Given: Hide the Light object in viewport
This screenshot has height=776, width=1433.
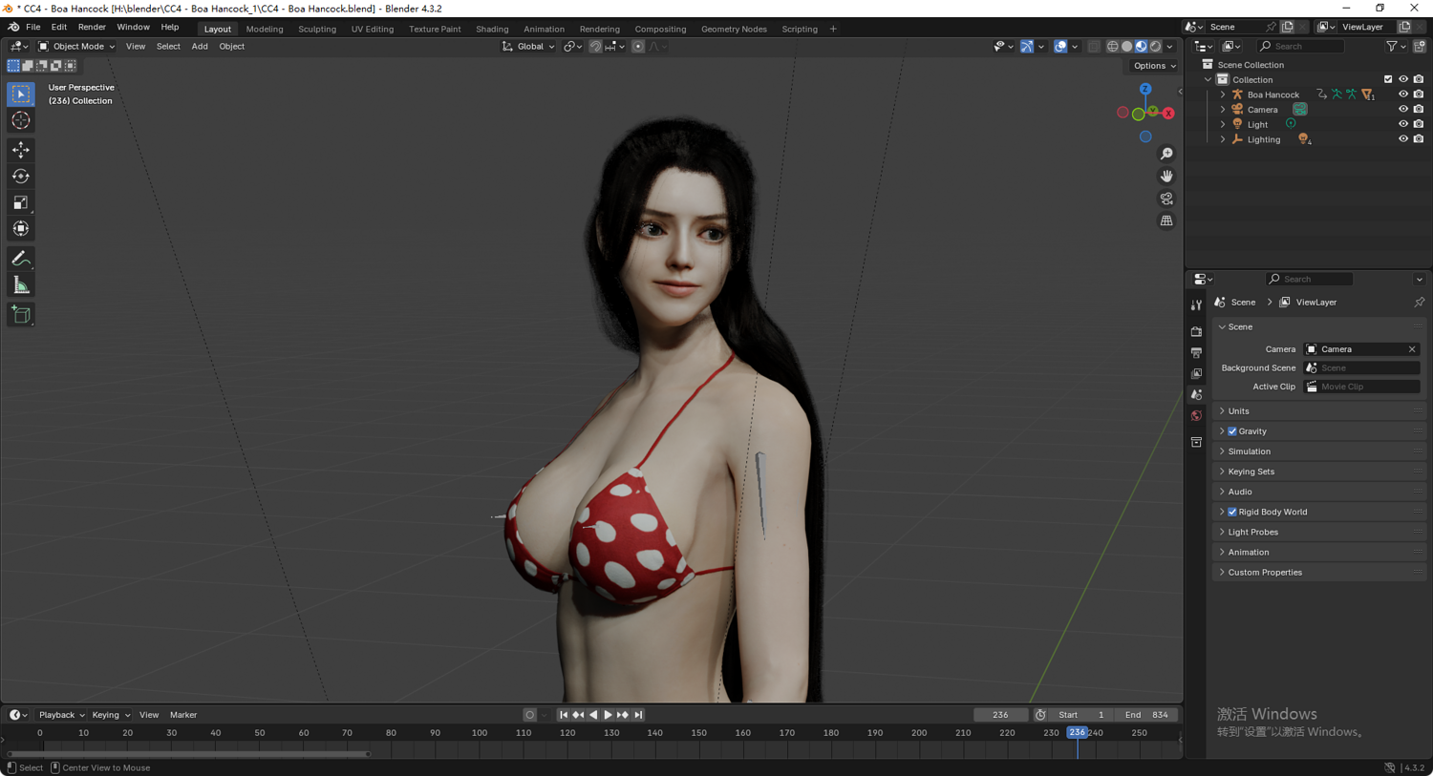Looking at the screenshot, I should click(1402, 124).
